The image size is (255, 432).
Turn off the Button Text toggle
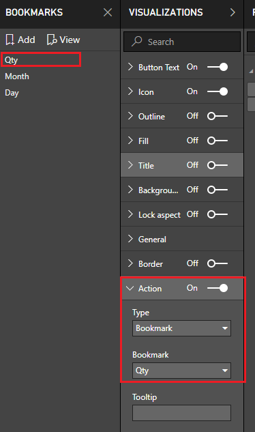tap(217, 67)
